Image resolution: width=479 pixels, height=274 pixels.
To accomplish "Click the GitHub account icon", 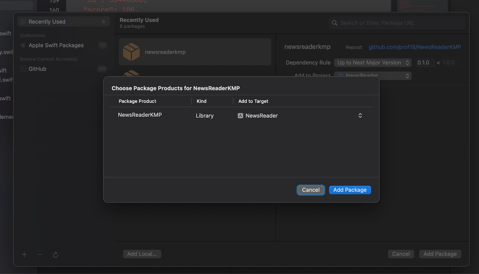I will click(23, 69).
